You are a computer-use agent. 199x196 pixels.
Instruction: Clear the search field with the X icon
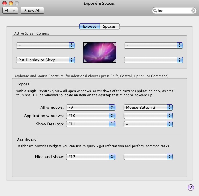(193, 10)
